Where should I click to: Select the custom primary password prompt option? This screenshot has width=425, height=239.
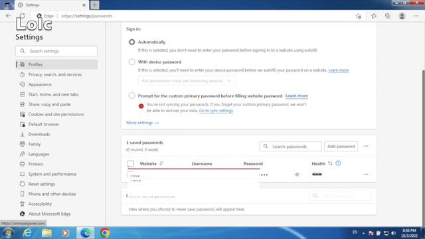click(x=131, y=96)
